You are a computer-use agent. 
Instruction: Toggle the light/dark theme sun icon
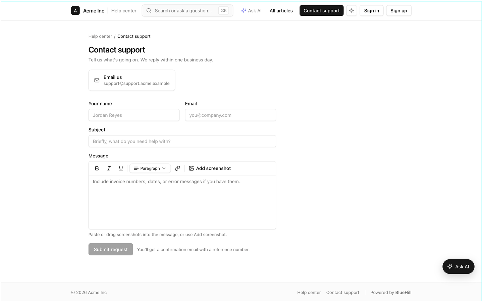pos(352,11)
